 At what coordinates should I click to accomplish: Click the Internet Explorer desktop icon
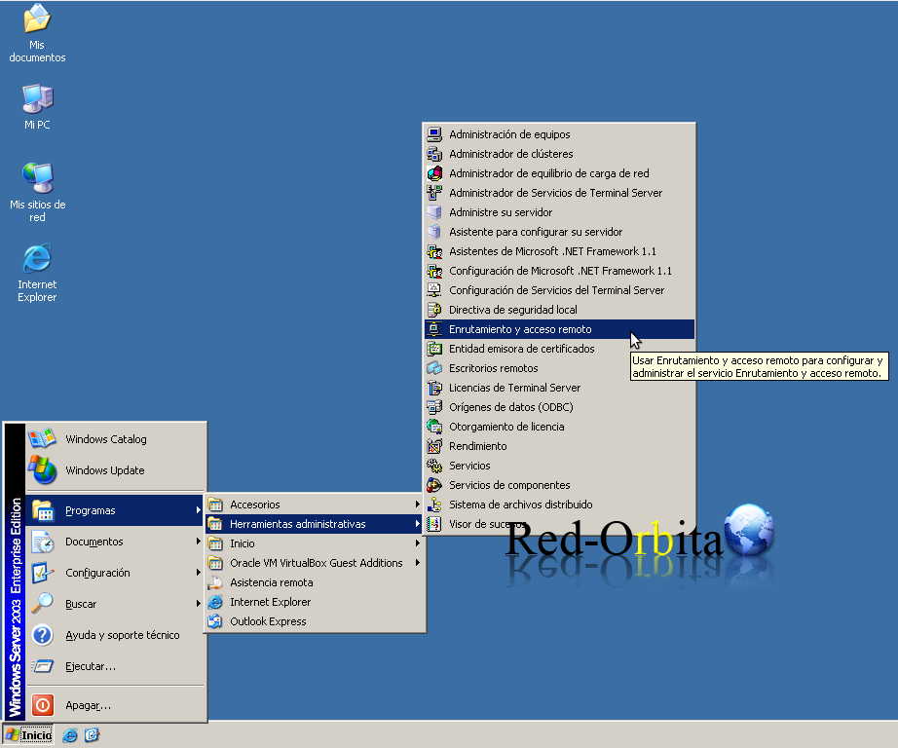click(x=37, y=273)
